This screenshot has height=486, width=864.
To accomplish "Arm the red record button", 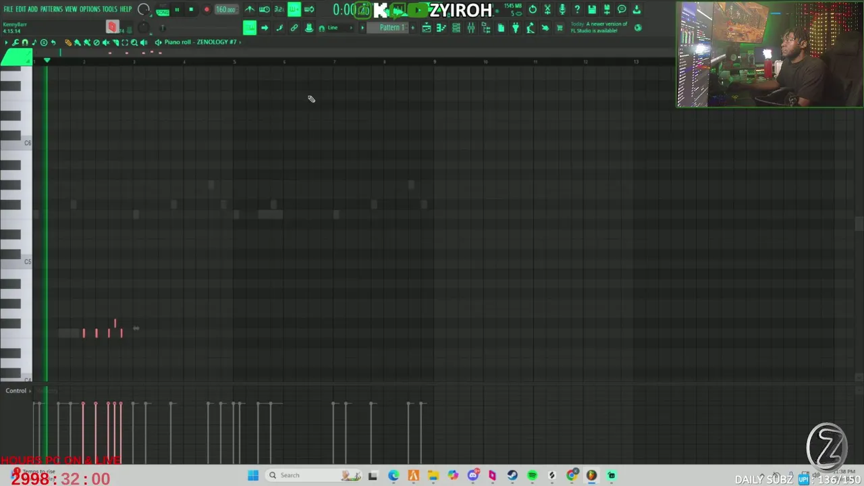I will pos(207,9).
